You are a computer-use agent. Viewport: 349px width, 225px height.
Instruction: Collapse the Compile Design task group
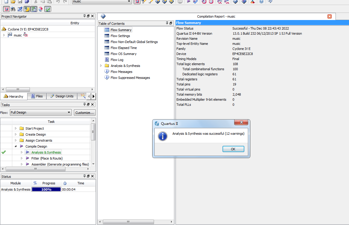[x=16, y=146]
